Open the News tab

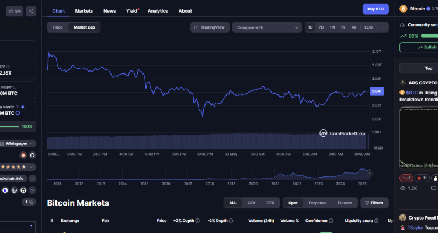110,11
